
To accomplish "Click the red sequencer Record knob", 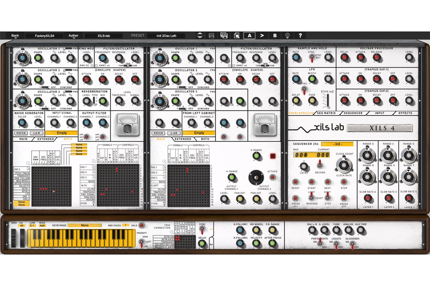I will point(320,164).
